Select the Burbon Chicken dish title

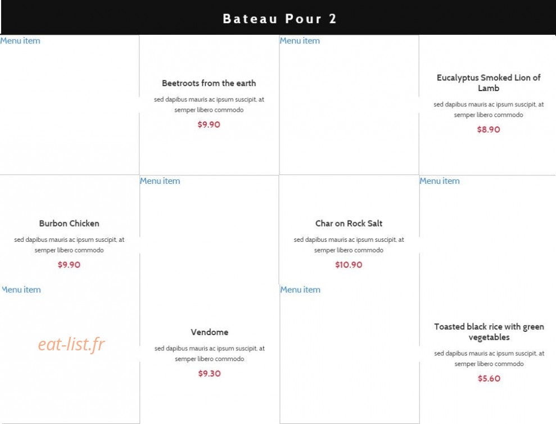point(69,223)
